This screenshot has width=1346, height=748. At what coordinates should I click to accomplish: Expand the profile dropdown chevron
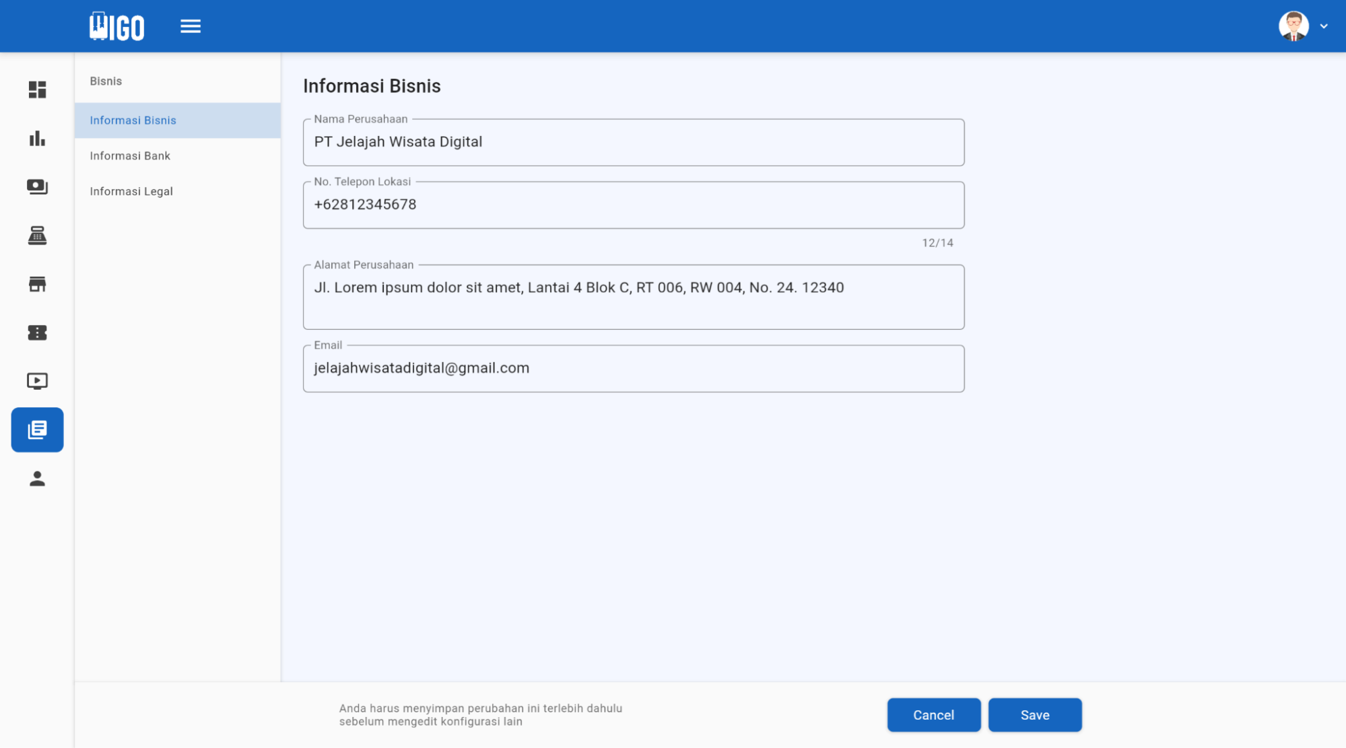coord(1324,26)
